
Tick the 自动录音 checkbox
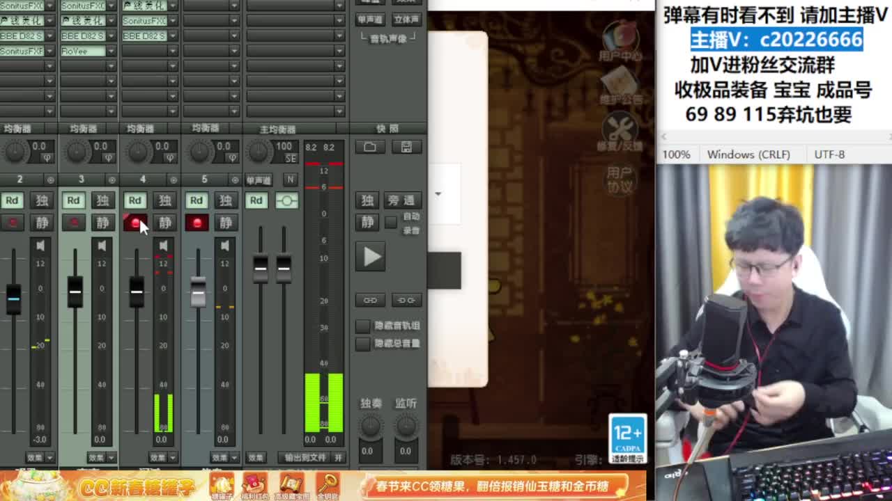click(391, 222)
